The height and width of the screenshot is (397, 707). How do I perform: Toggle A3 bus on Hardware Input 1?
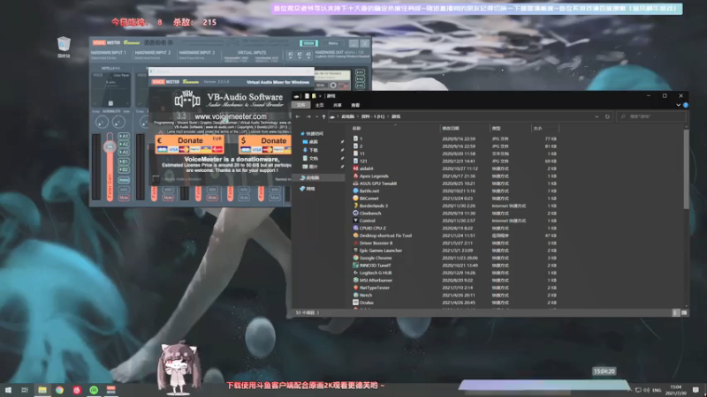[x=124, y=152]
